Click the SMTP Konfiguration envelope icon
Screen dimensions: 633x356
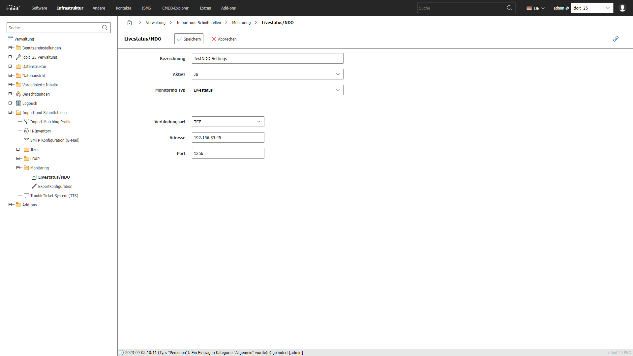click(26, 140)
